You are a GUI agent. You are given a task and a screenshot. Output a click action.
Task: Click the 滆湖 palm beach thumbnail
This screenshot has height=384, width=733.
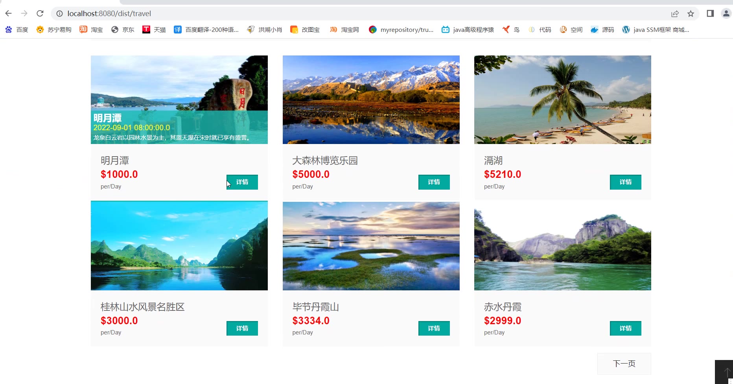[563, 100]
